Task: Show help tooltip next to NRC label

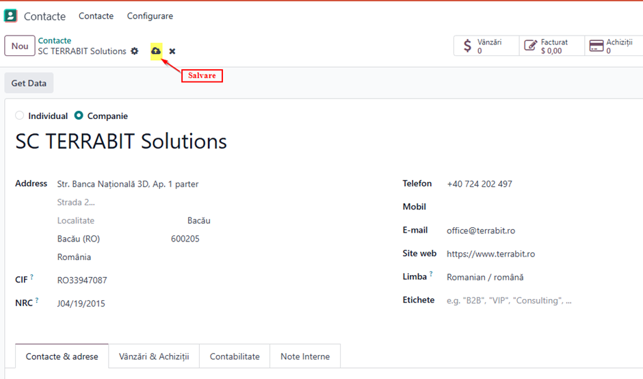Action: click(x=37, y=300)
